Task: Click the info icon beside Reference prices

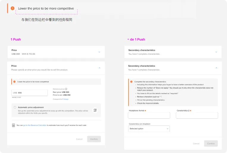Action: (66, 89)
